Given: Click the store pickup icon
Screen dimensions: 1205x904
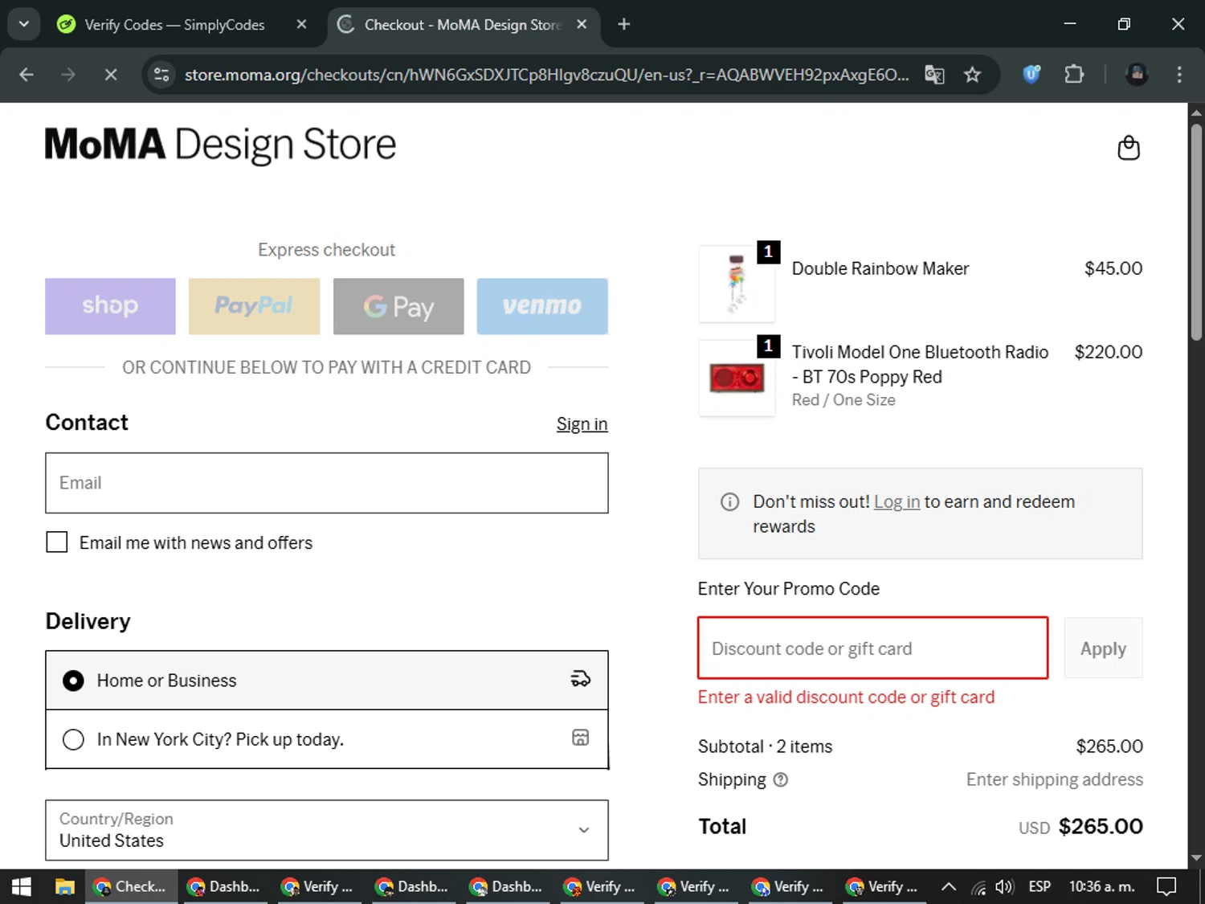Looking at the screenshot, I should click(580, 738).
